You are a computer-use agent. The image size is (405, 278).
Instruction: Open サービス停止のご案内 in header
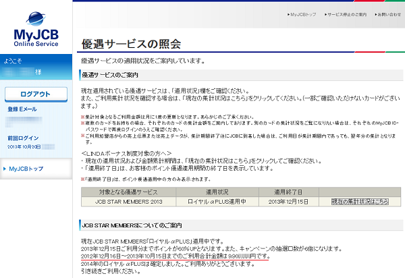[x=347, y=15]
